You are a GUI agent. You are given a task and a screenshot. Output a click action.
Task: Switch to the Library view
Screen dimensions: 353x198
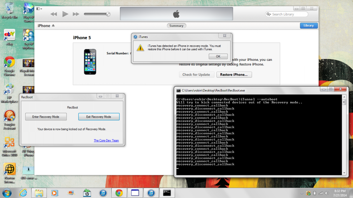[x=309, y=25]
